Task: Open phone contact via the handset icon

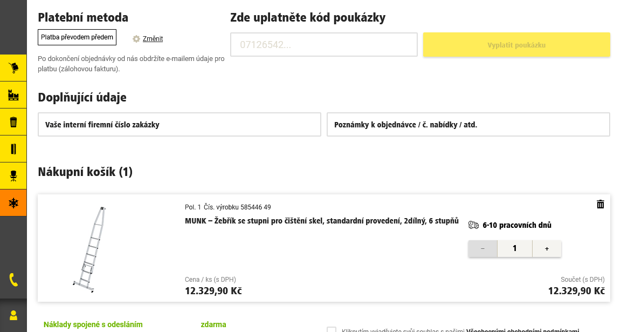Action: pyautogui.click(x=13, y=281)
